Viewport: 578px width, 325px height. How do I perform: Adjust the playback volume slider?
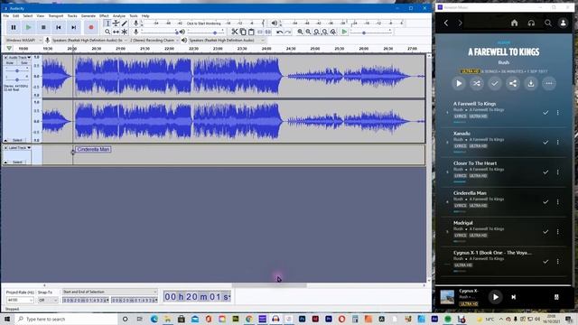pyautogui.click(x=207, y=32)
